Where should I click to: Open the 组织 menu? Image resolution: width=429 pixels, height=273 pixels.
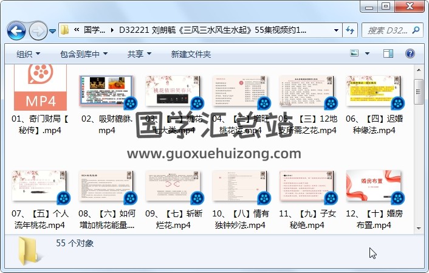28,54
